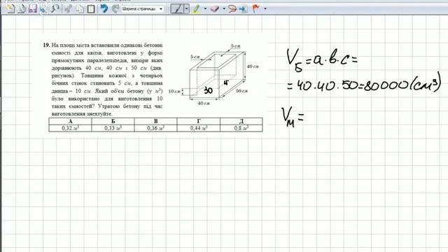
Task: Open the Highlighter options arrow
Action: (x=205, y=9)
